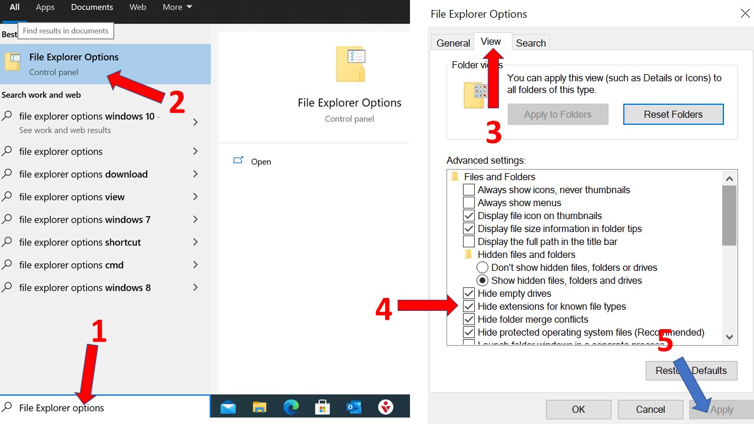Click the Apply button

coord(722,409)
